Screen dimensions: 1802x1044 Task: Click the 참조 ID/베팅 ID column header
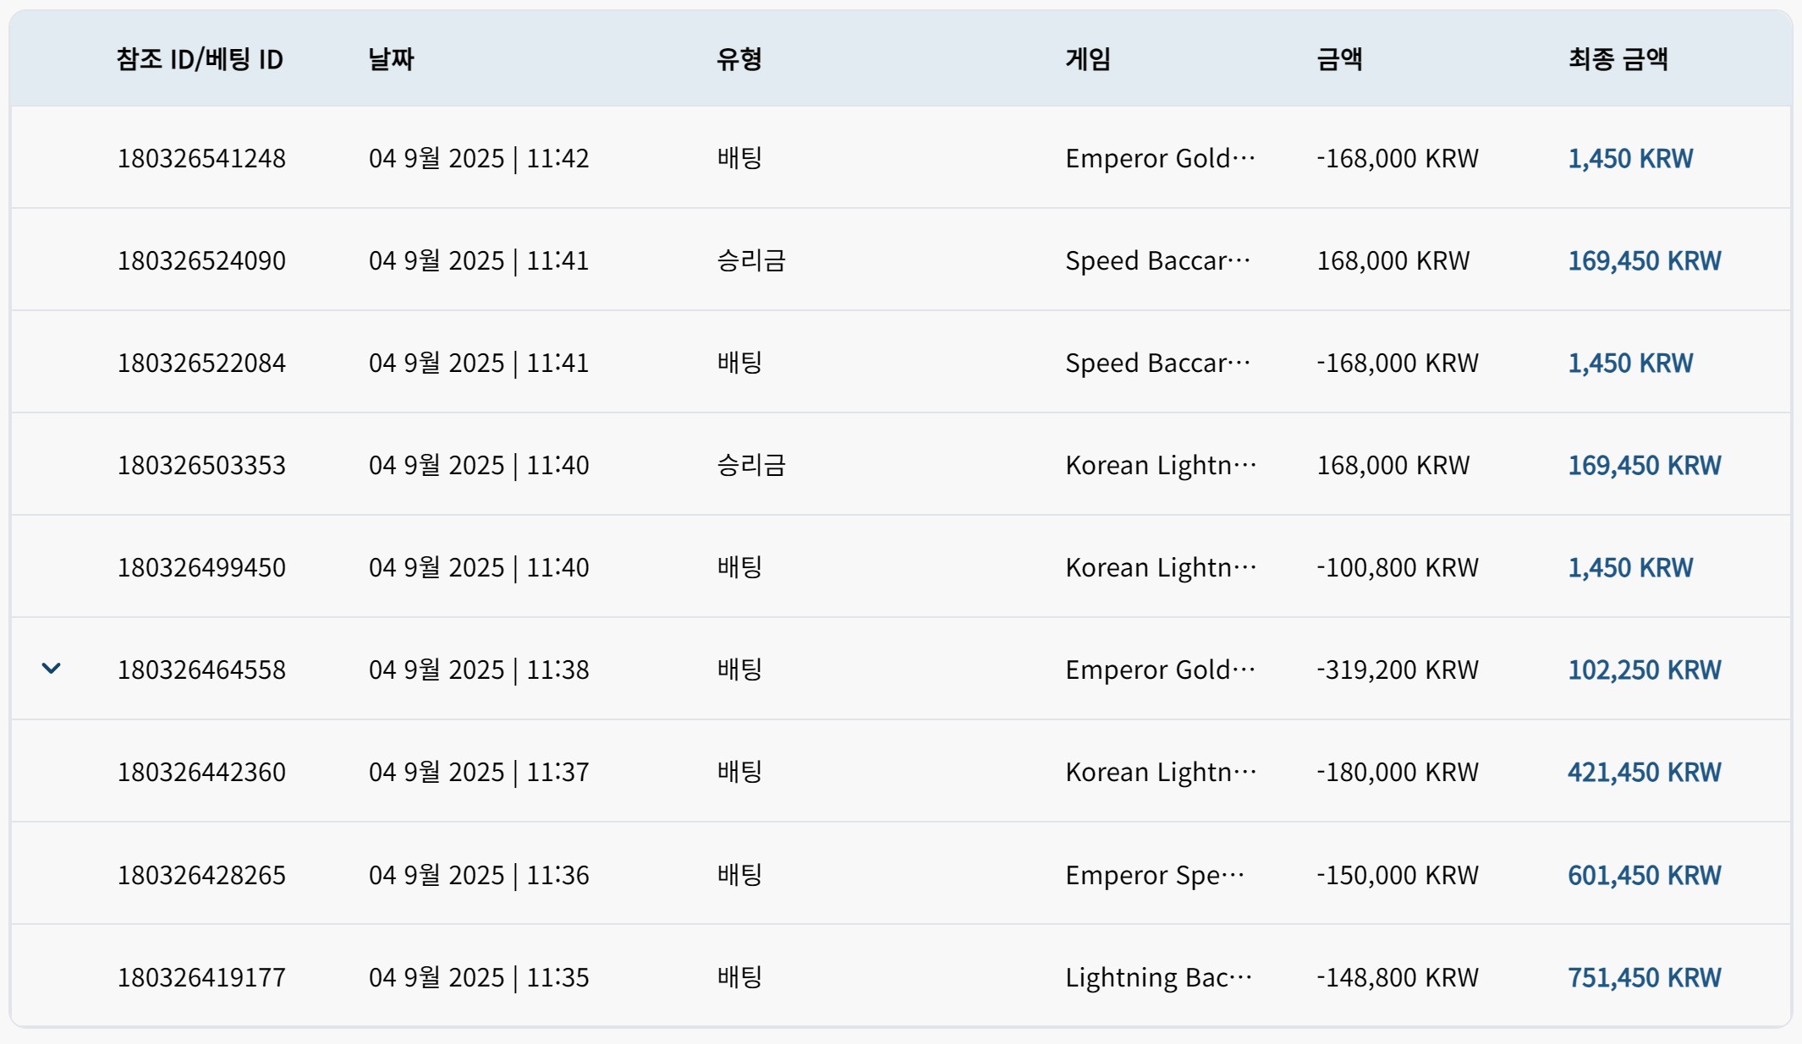pyautogui.click(x=200, y=59)
